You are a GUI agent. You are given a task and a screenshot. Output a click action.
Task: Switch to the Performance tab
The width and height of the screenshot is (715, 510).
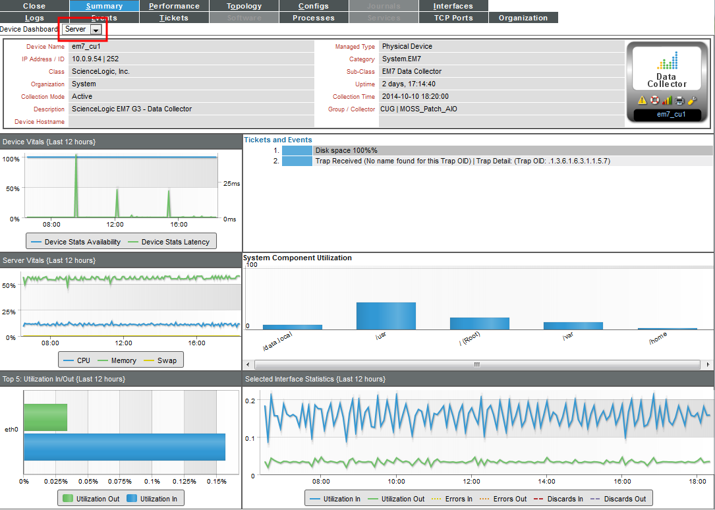[174, 6]
